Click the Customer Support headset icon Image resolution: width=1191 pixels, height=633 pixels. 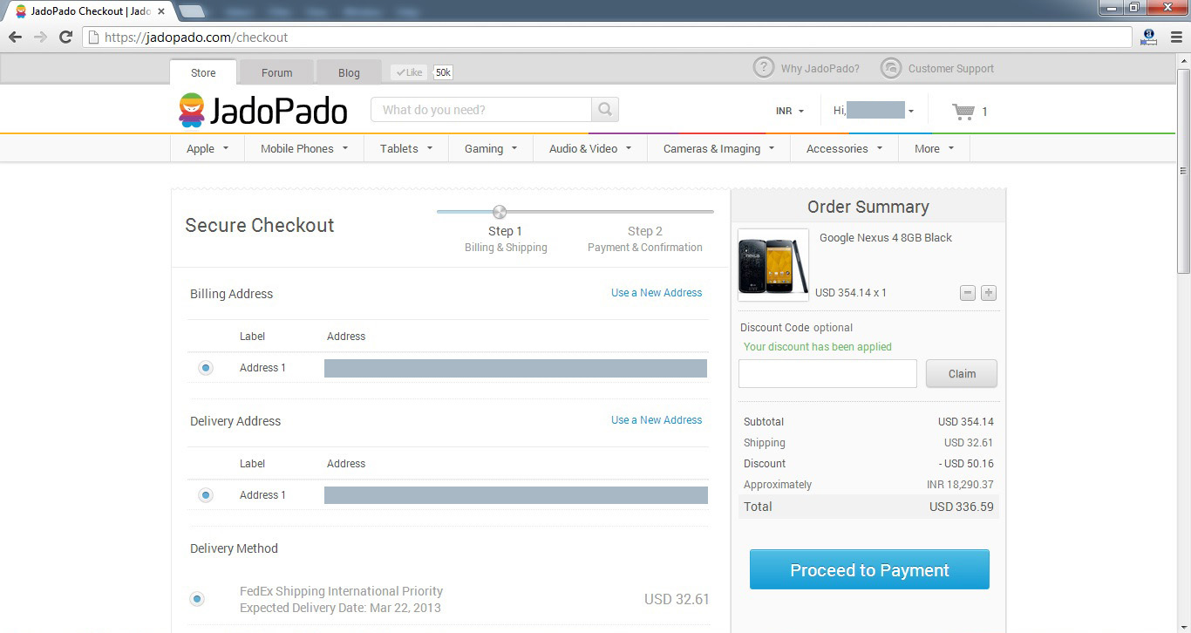(x=890, y=68)
